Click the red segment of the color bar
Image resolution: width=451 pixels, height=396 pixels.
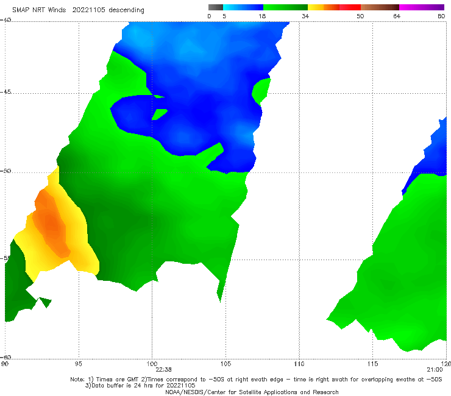(350, 7)
